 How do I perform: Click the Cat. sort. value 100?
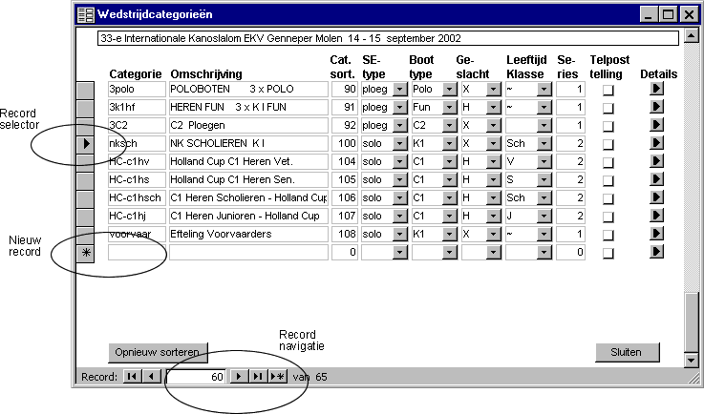345,143
